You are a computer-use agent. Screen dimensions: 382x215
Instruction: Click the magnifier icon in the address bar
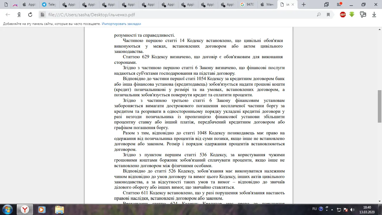(x=319, y=15)
